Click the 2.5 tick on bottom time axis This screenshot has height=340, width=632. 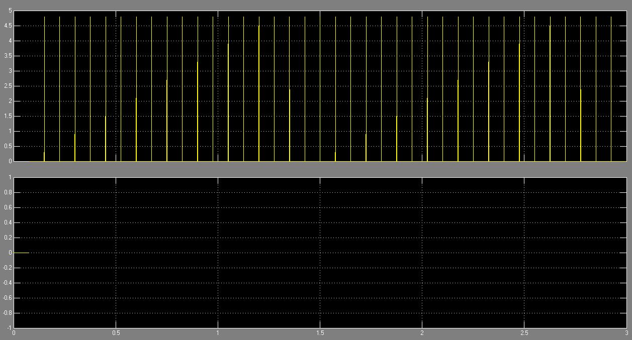click(524, 333)
